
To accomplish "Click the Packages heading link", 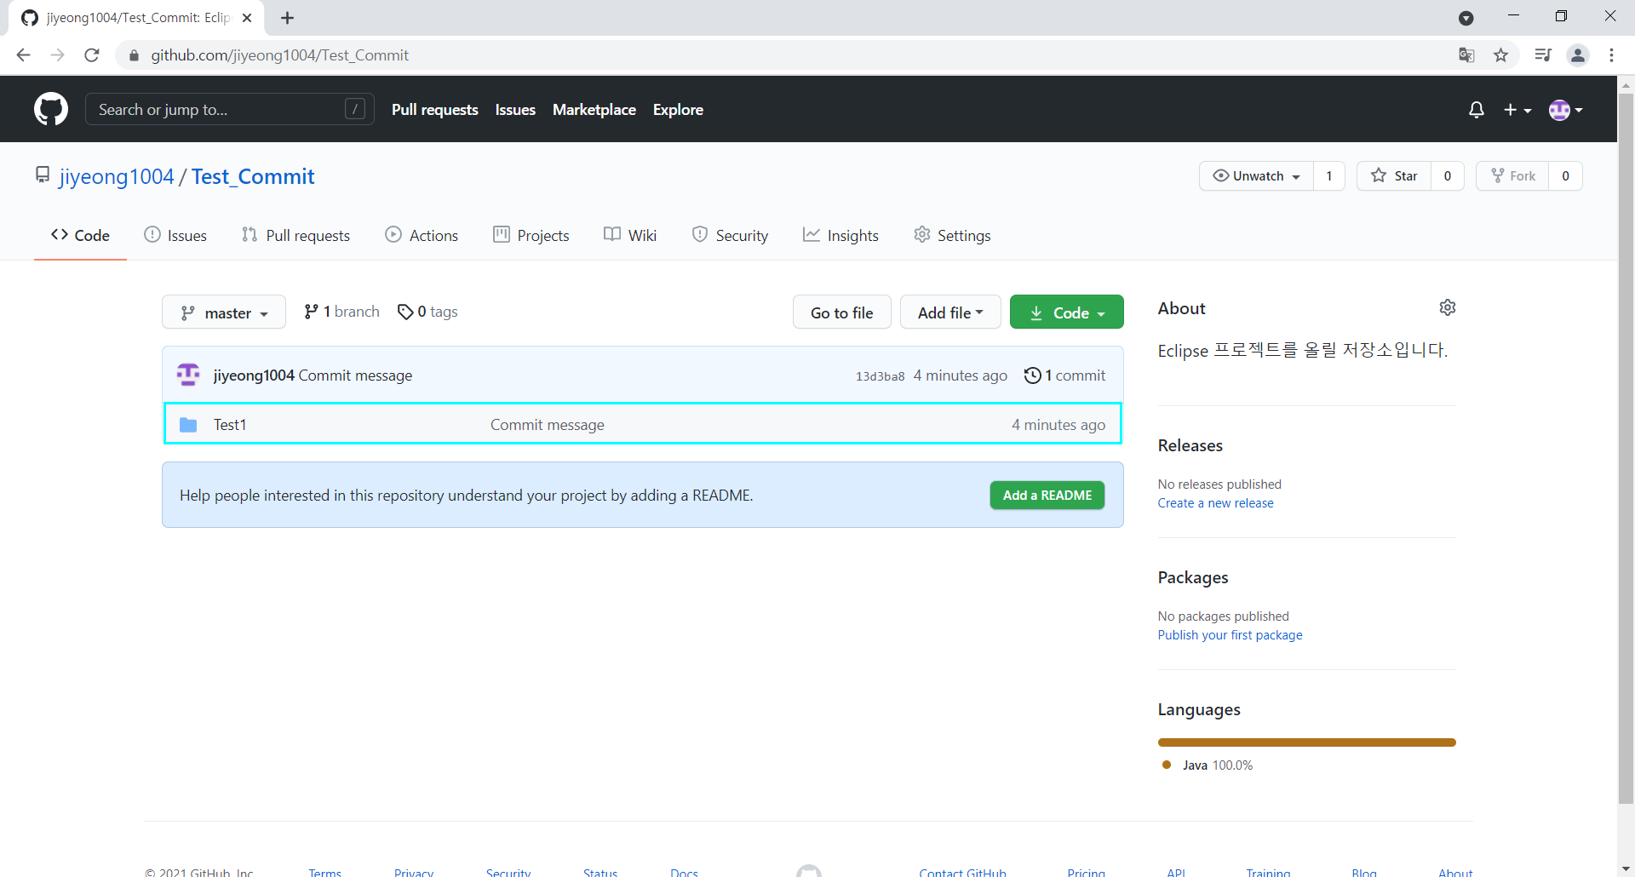I will [x=1193, y=577].
